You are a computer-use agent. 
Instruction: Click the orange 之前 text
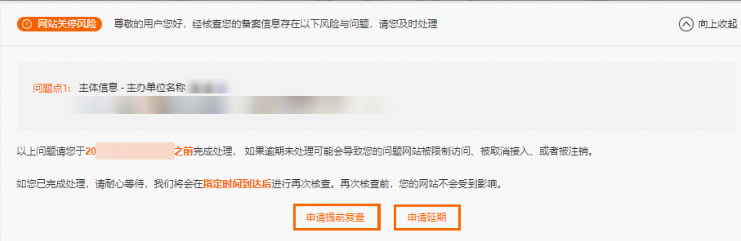pos(184,151)
